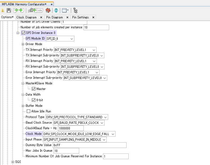210x165 pixels.
Task: Switch to the Pin Settings tab
Action: pos(80,17)
